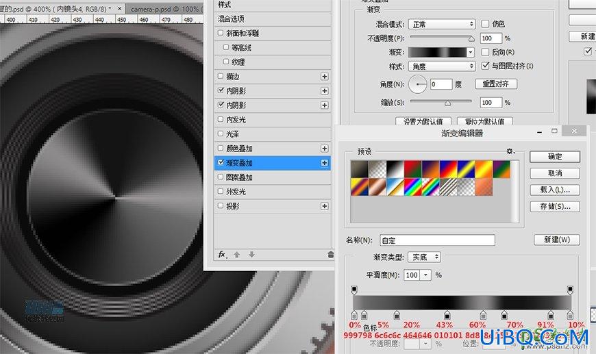Click the move effect up arrow
The width and height of the screenshot is (596, 354).
pyautogui.click(x=237, y=255)
